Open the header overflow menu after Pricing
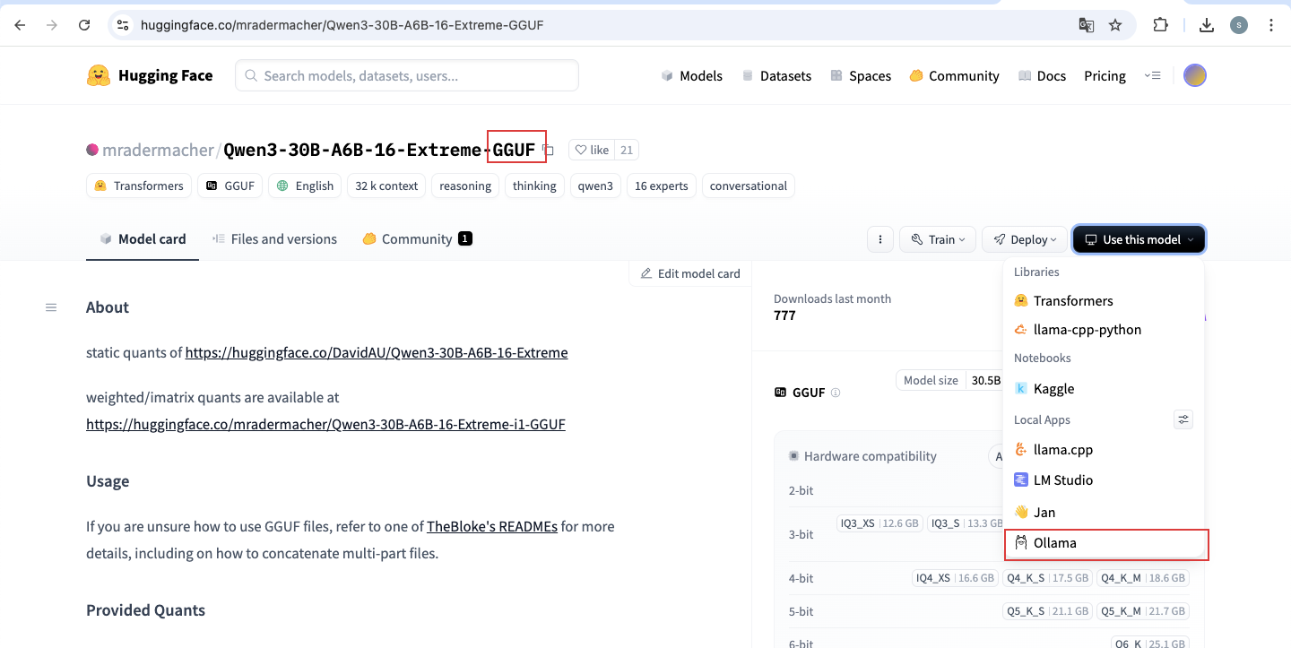 point(1153,75)
